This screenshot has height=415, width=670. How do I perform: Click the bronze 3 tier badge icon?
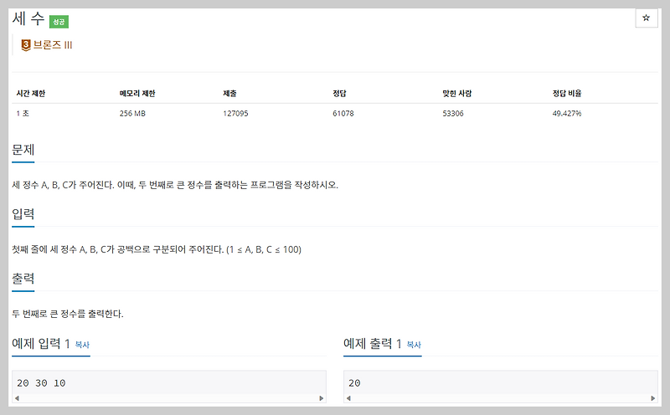pyautogui.click(x=26, y=45)
